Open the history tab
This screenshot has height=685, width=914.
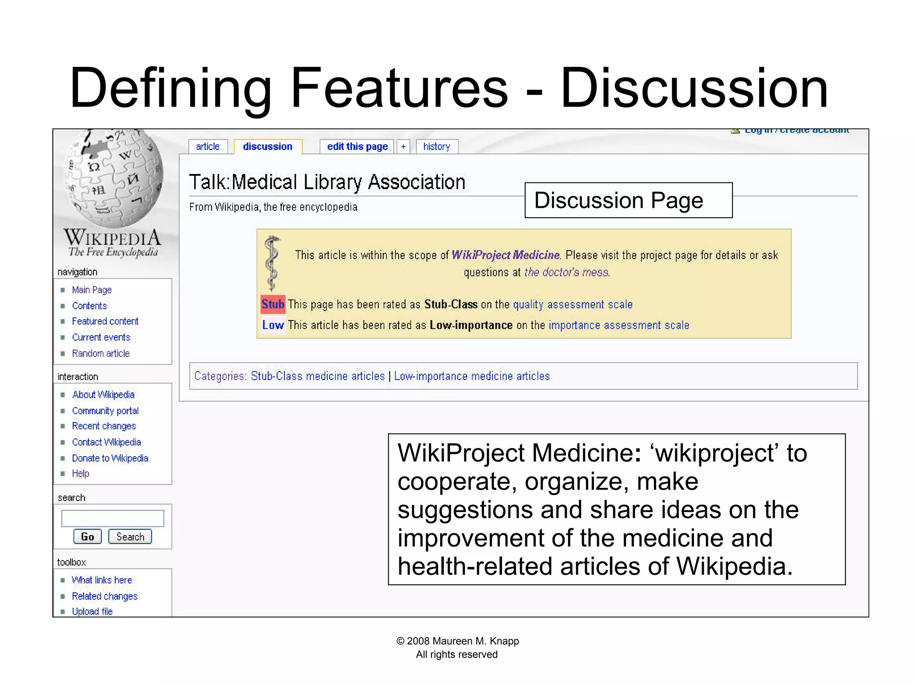click(x=436, y=146)
